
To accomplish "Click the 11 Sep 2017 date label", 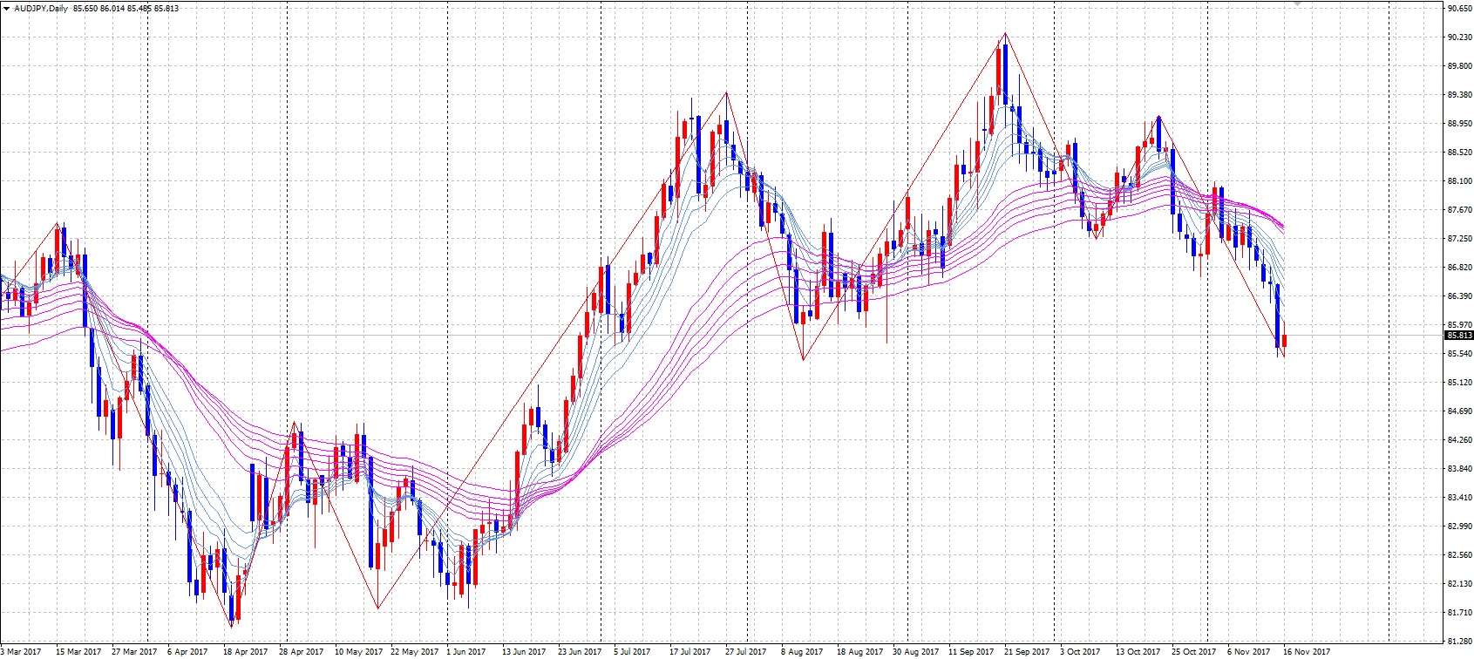I will 971,652.
